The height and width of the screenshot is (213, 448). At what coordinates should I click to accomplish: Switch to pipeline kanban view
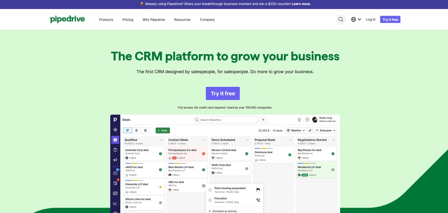127,130
